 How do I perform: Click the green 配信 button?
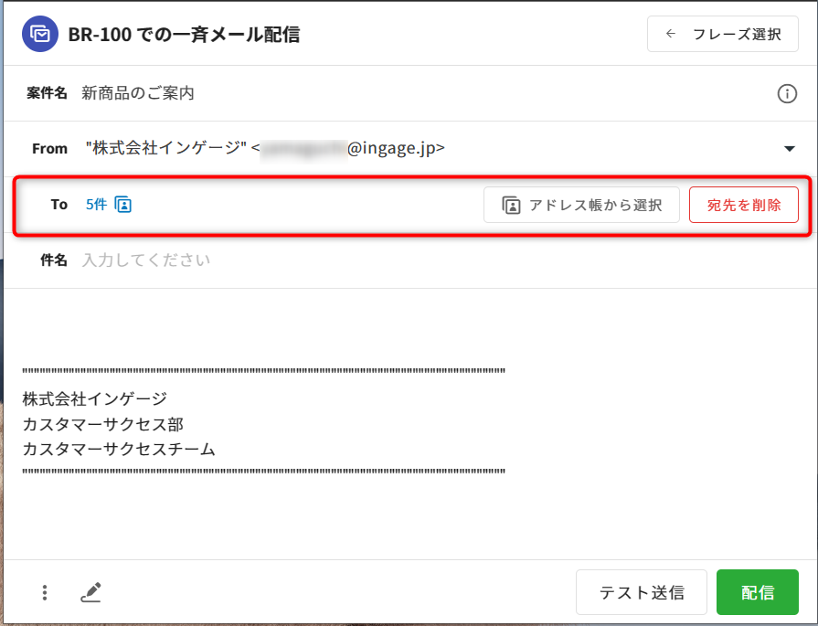tap(757, 592)
